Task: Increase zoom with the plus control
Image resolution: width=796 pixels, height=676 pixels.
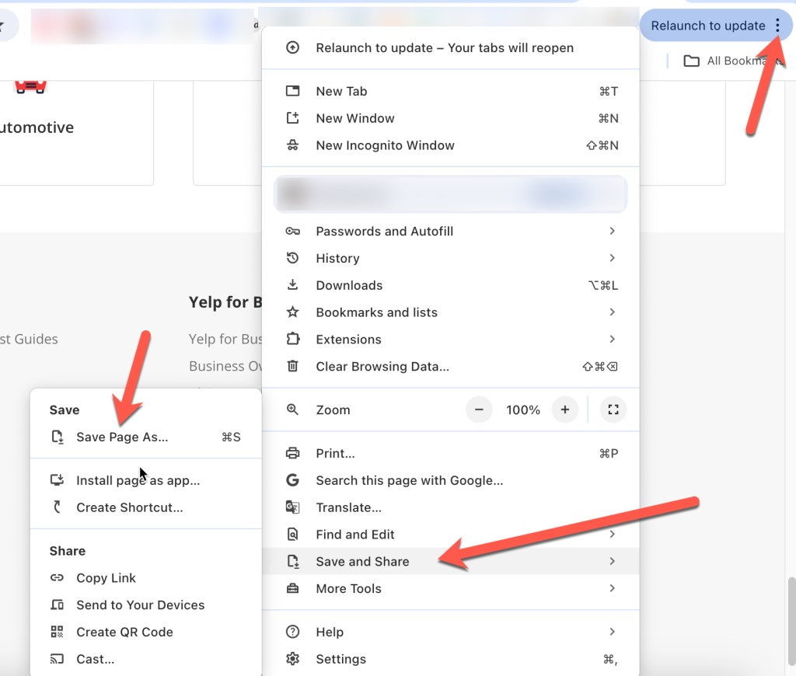Action: 565,409
